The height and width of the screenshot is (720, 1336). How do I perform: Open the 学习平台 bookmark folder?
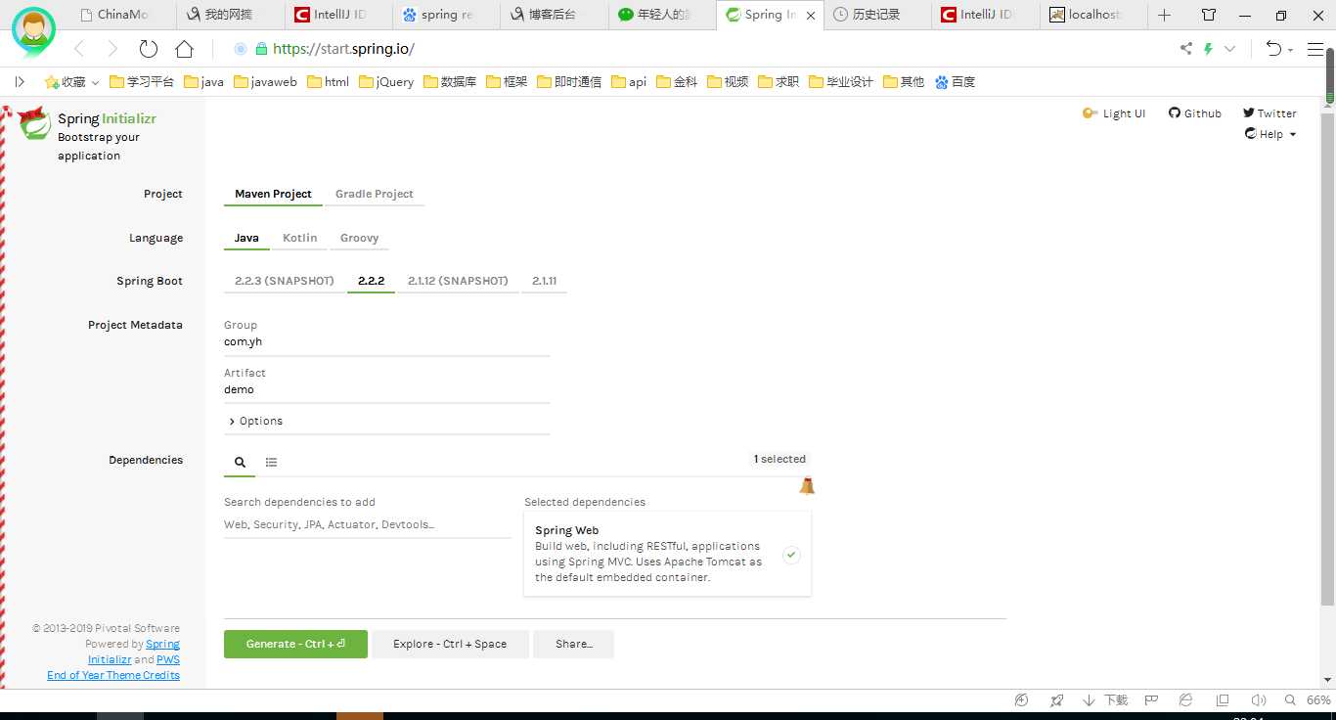[x=141, y=82]
